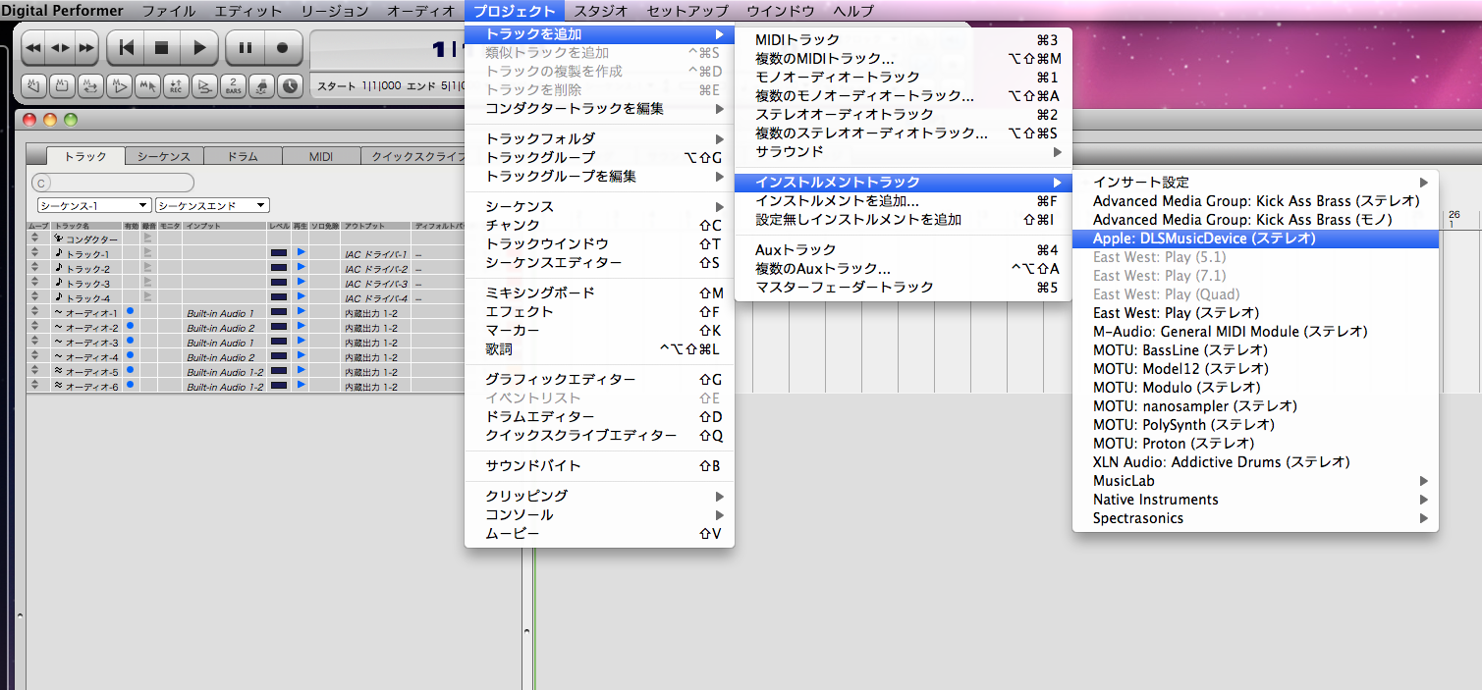Click the memory auto-stop bracket icon
This screenshot has height=690, width=1482.
pyautogui.click(x=62, y=85)
